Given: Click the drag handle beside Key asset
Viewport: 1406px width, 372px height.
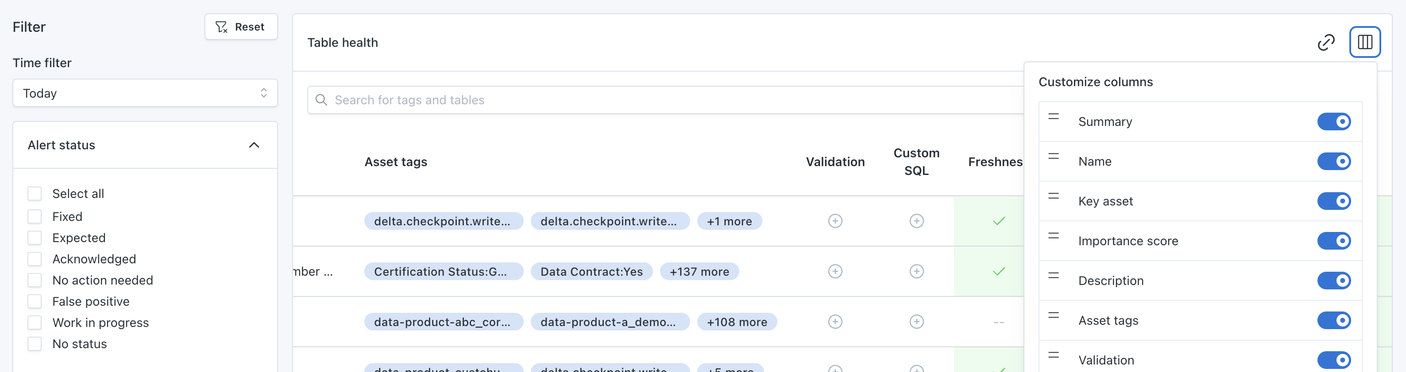Looking at the screenshot, I should (1054, 196).
